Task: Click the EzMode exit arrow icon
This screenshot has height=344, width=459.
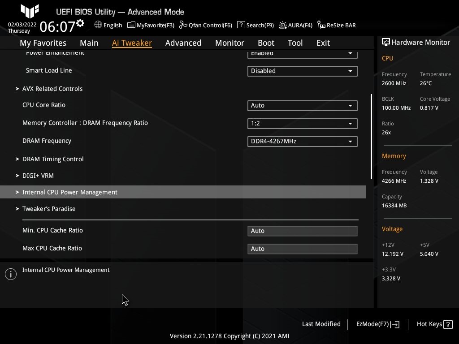Action: [395, 324]
